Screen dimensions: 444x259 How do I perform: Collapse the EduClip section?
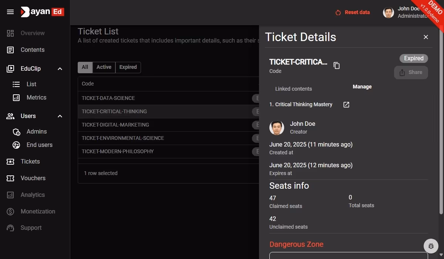pos(60,68)
